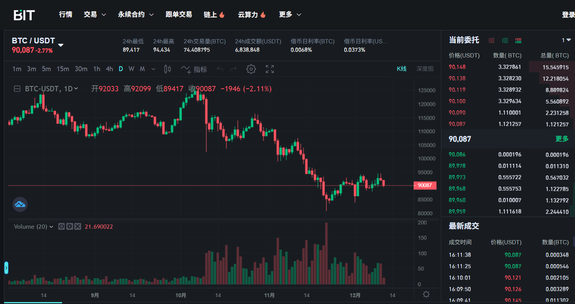Click the blue cloud chart logo
The width and height of the screenshot is (575, 304).
(20, 204)
